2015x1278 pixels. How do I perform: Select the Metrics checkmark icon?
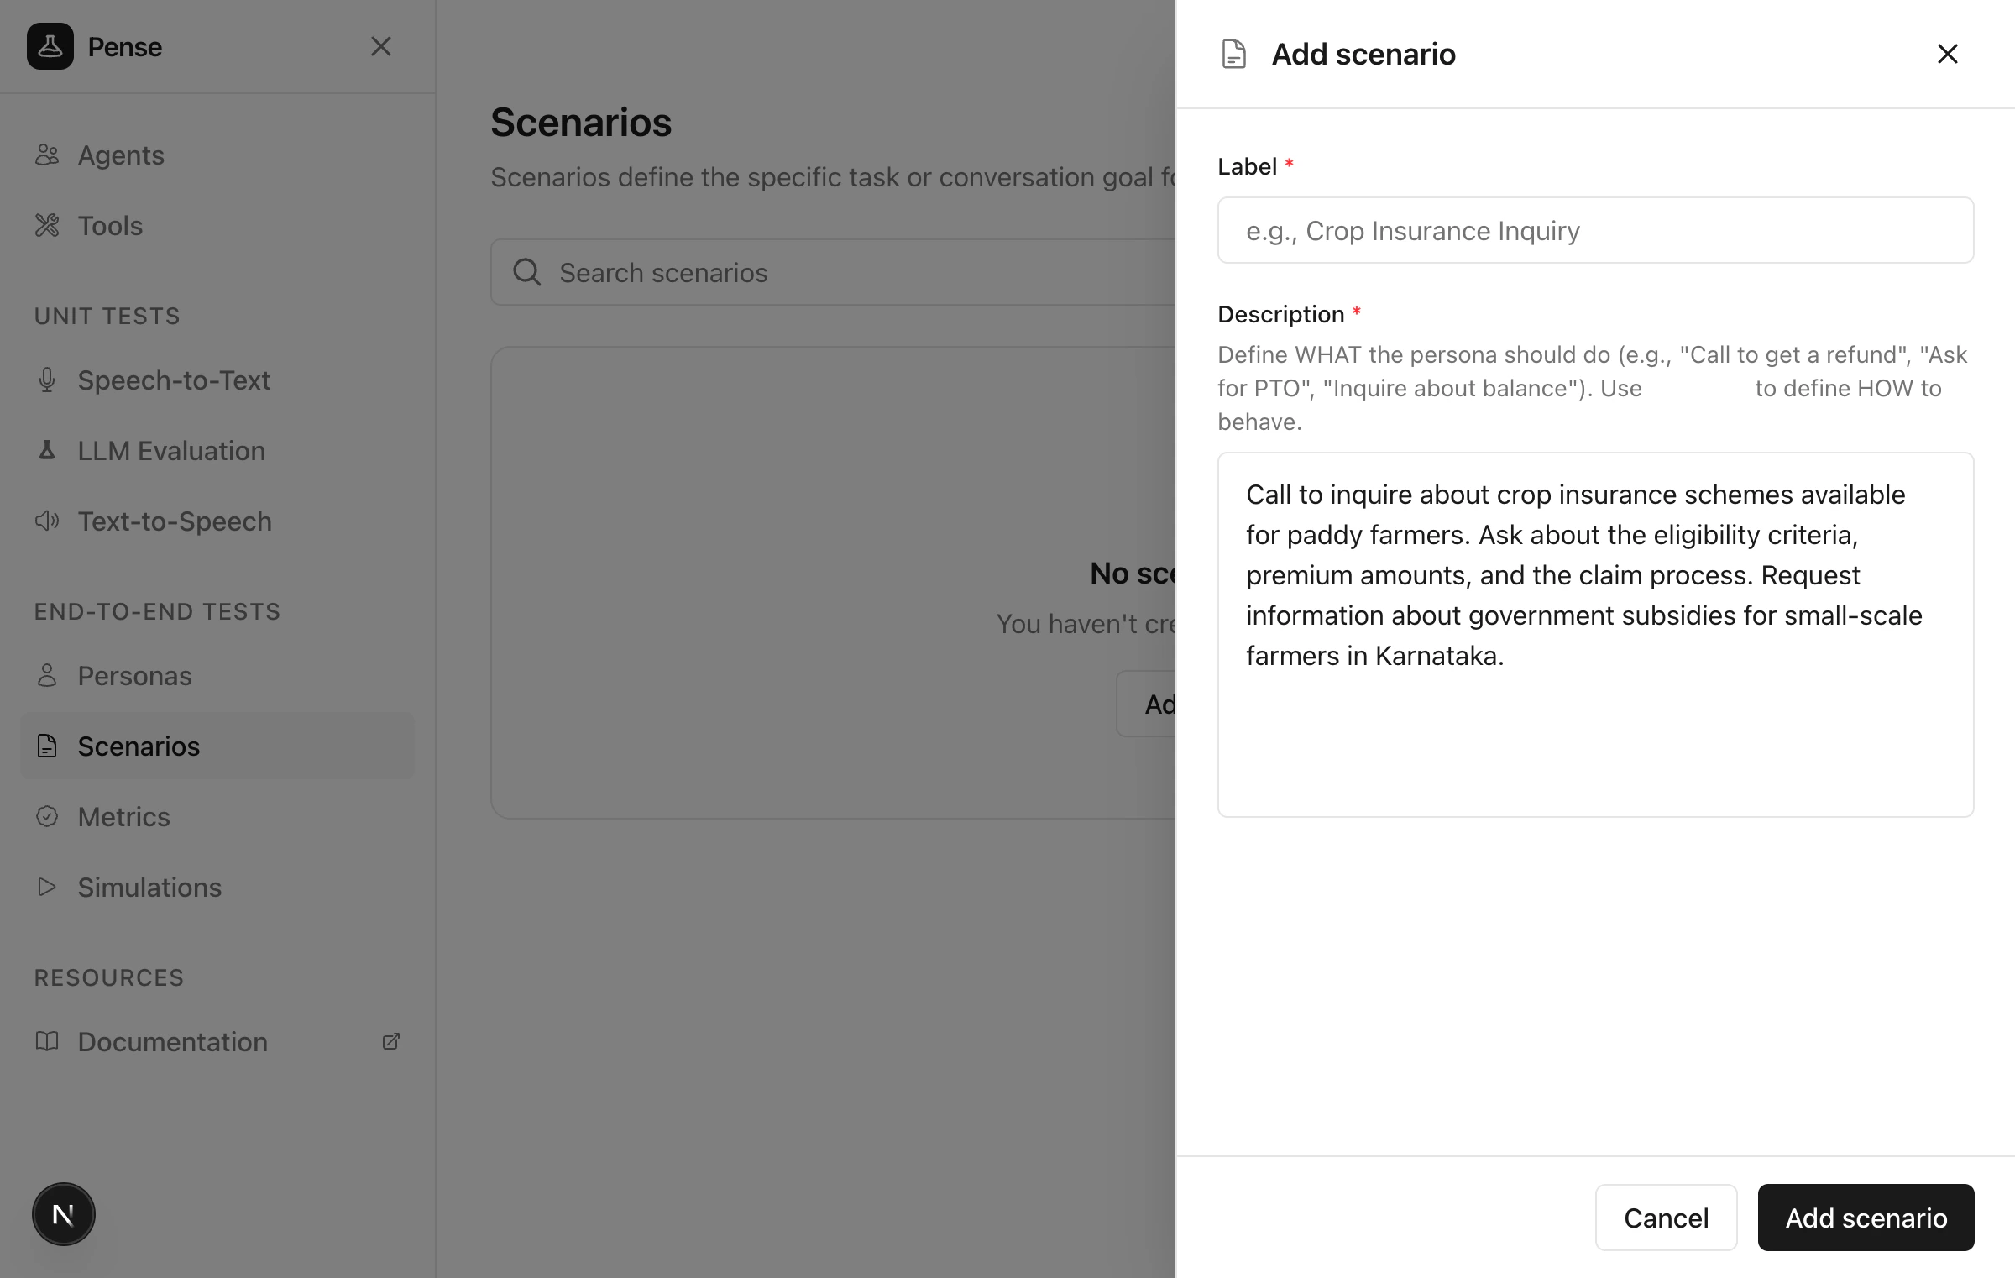(48, 816)
